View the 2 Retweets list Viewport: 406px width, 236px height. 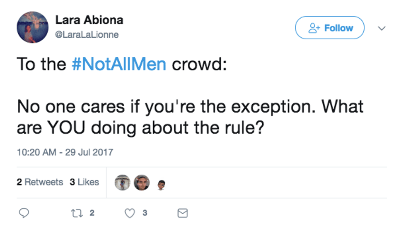tap(40, 182)
